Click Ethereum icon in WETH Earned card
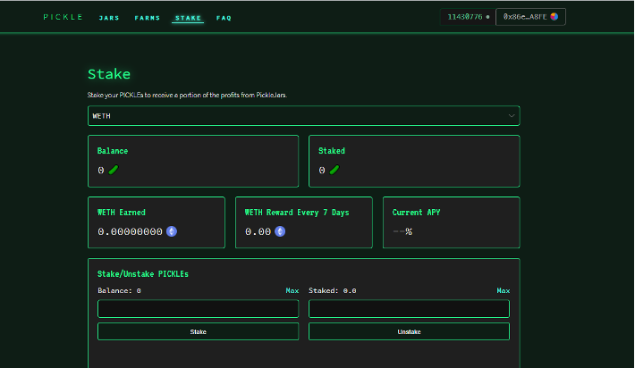Image resolution: width=635 pixels, height=368 pixels. (172, 231)
